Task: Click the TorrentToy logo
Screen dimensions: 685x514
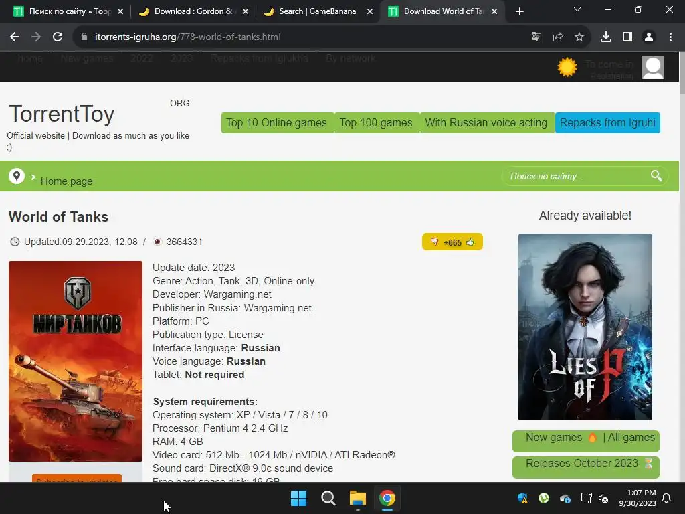Action: [x=62, y=114]
